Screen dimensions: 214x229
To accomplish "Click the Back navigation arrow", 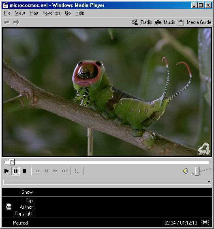I will [x=6, y=22].
